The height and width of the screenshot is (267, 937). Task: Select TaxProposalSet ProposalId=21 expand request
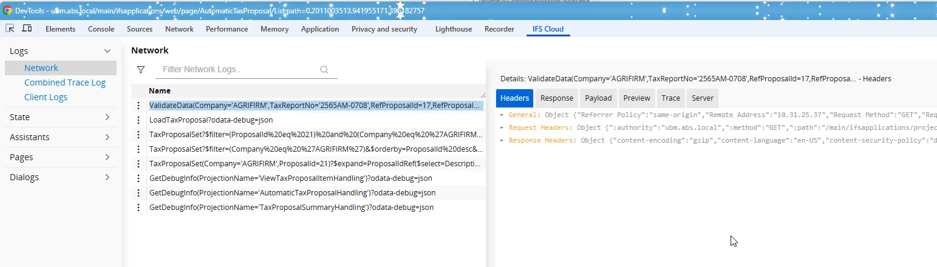[x=316, y=164]
